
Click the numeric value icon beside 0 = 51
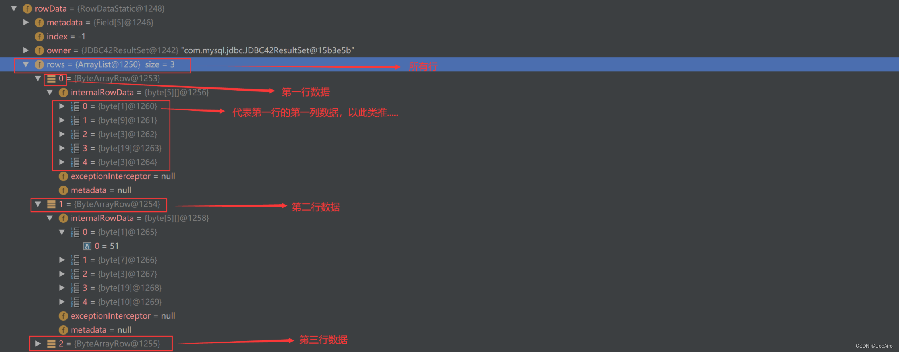pos(87,246)
